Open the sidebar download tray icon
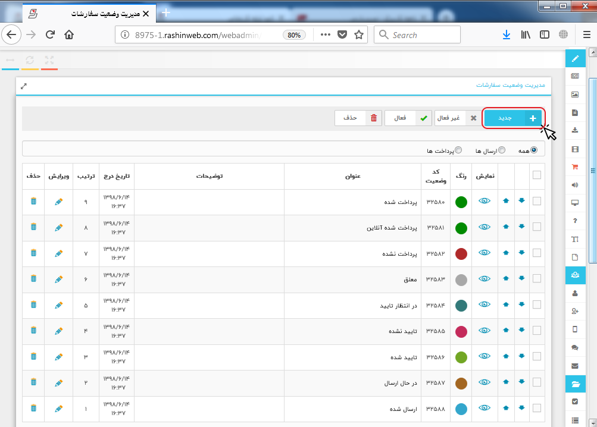597x427 pixels. (x=576, y=130)
